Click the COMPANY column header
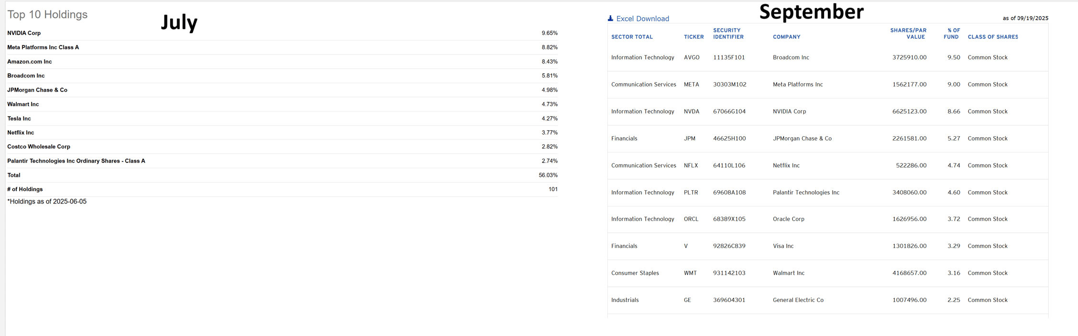This screenshot has width=1078, height=336. [x=786, y=37]
